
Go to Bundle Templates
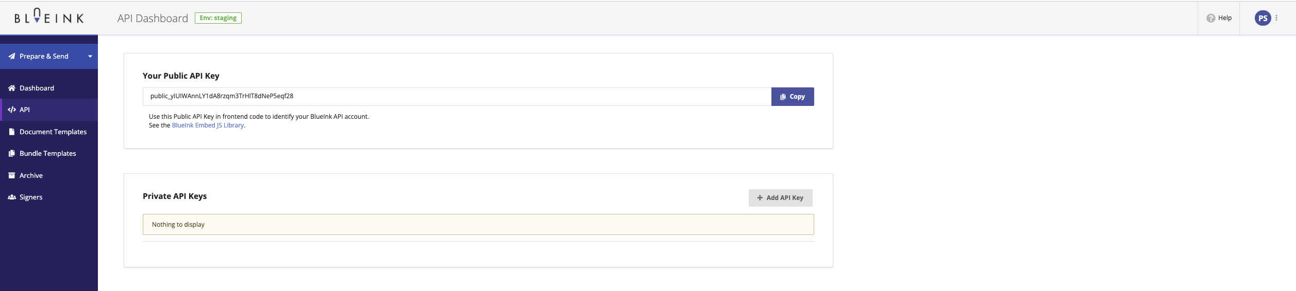click(49, 154)
